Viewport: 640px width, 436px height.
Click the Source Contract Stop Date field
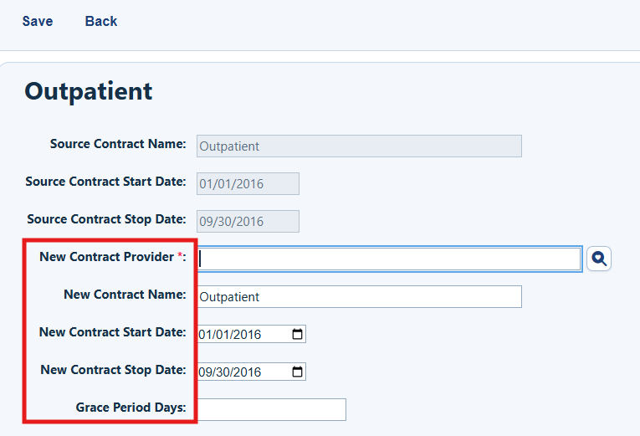(x=248, y=221)
